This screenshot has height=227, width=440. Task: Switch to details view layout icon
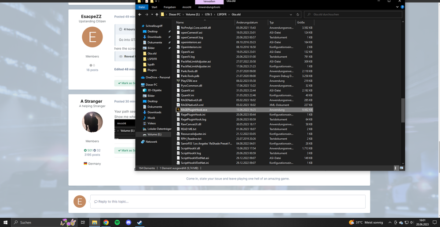396,168
